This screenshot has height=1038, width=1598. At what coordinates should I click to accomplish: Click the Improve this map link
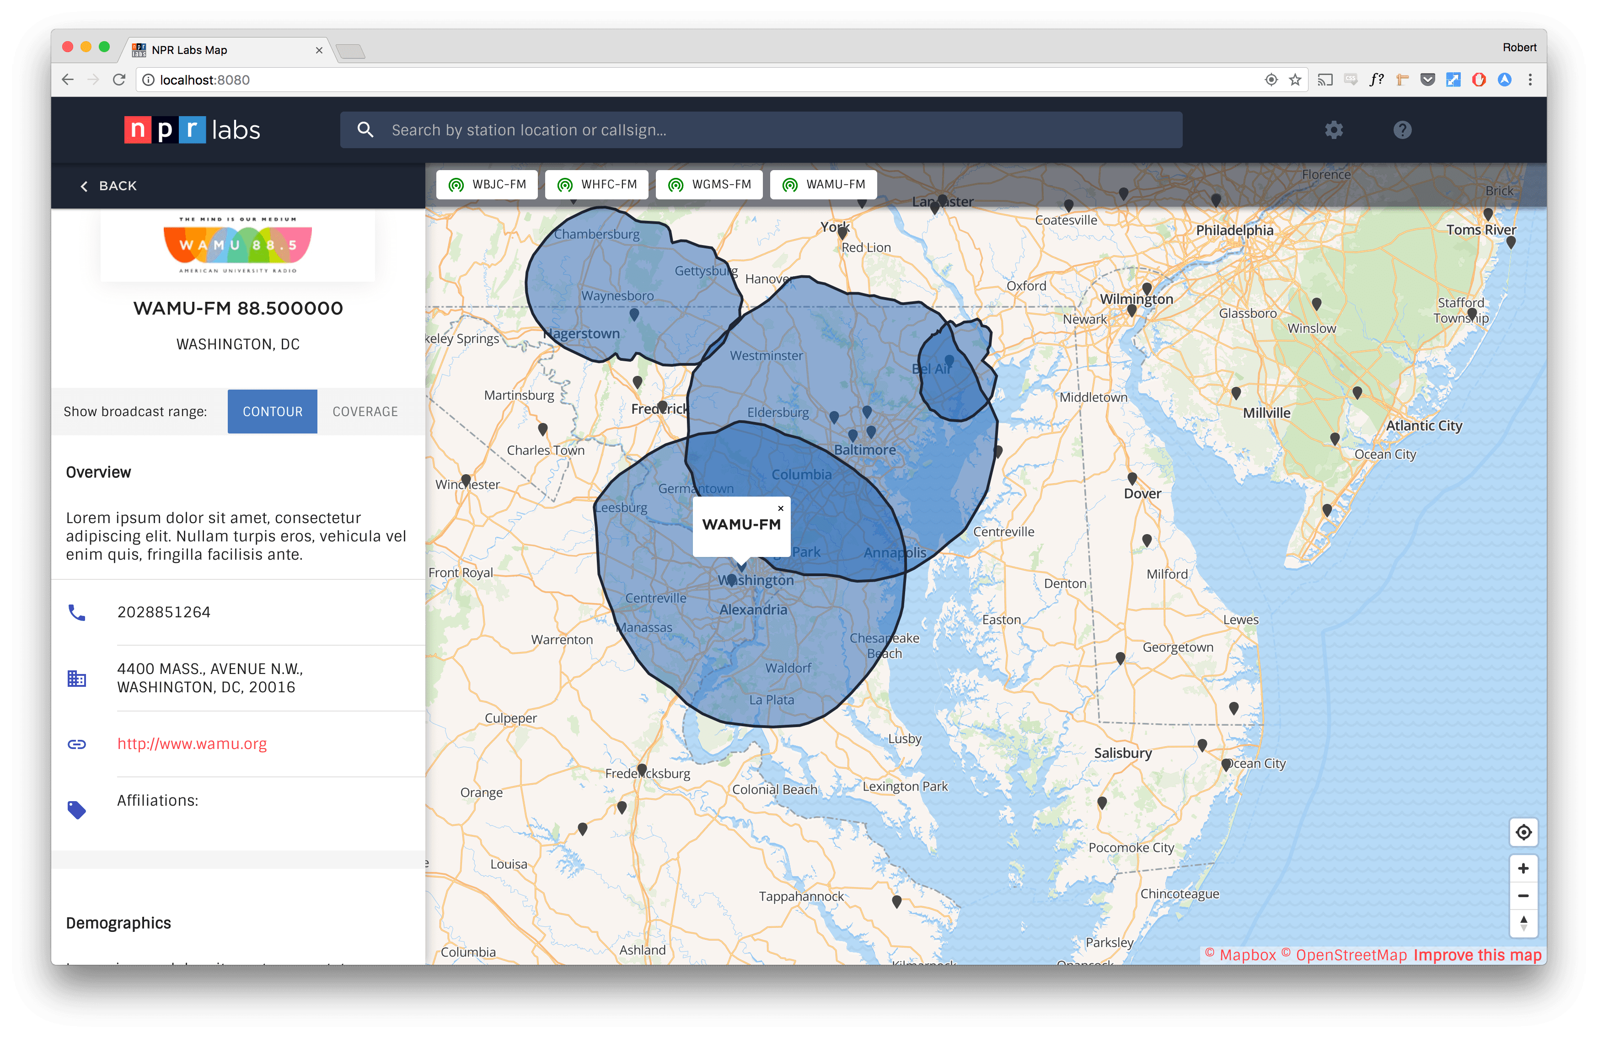click(x=1477, y=955)
